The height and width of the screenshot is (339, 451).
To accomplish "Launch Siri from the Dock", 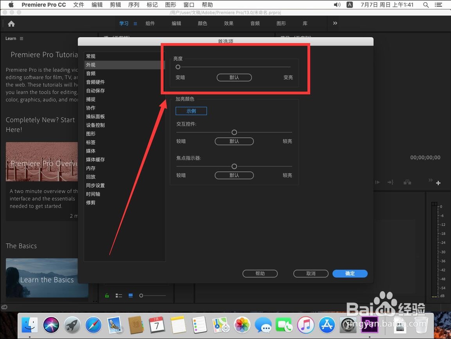I will (51, 325).
